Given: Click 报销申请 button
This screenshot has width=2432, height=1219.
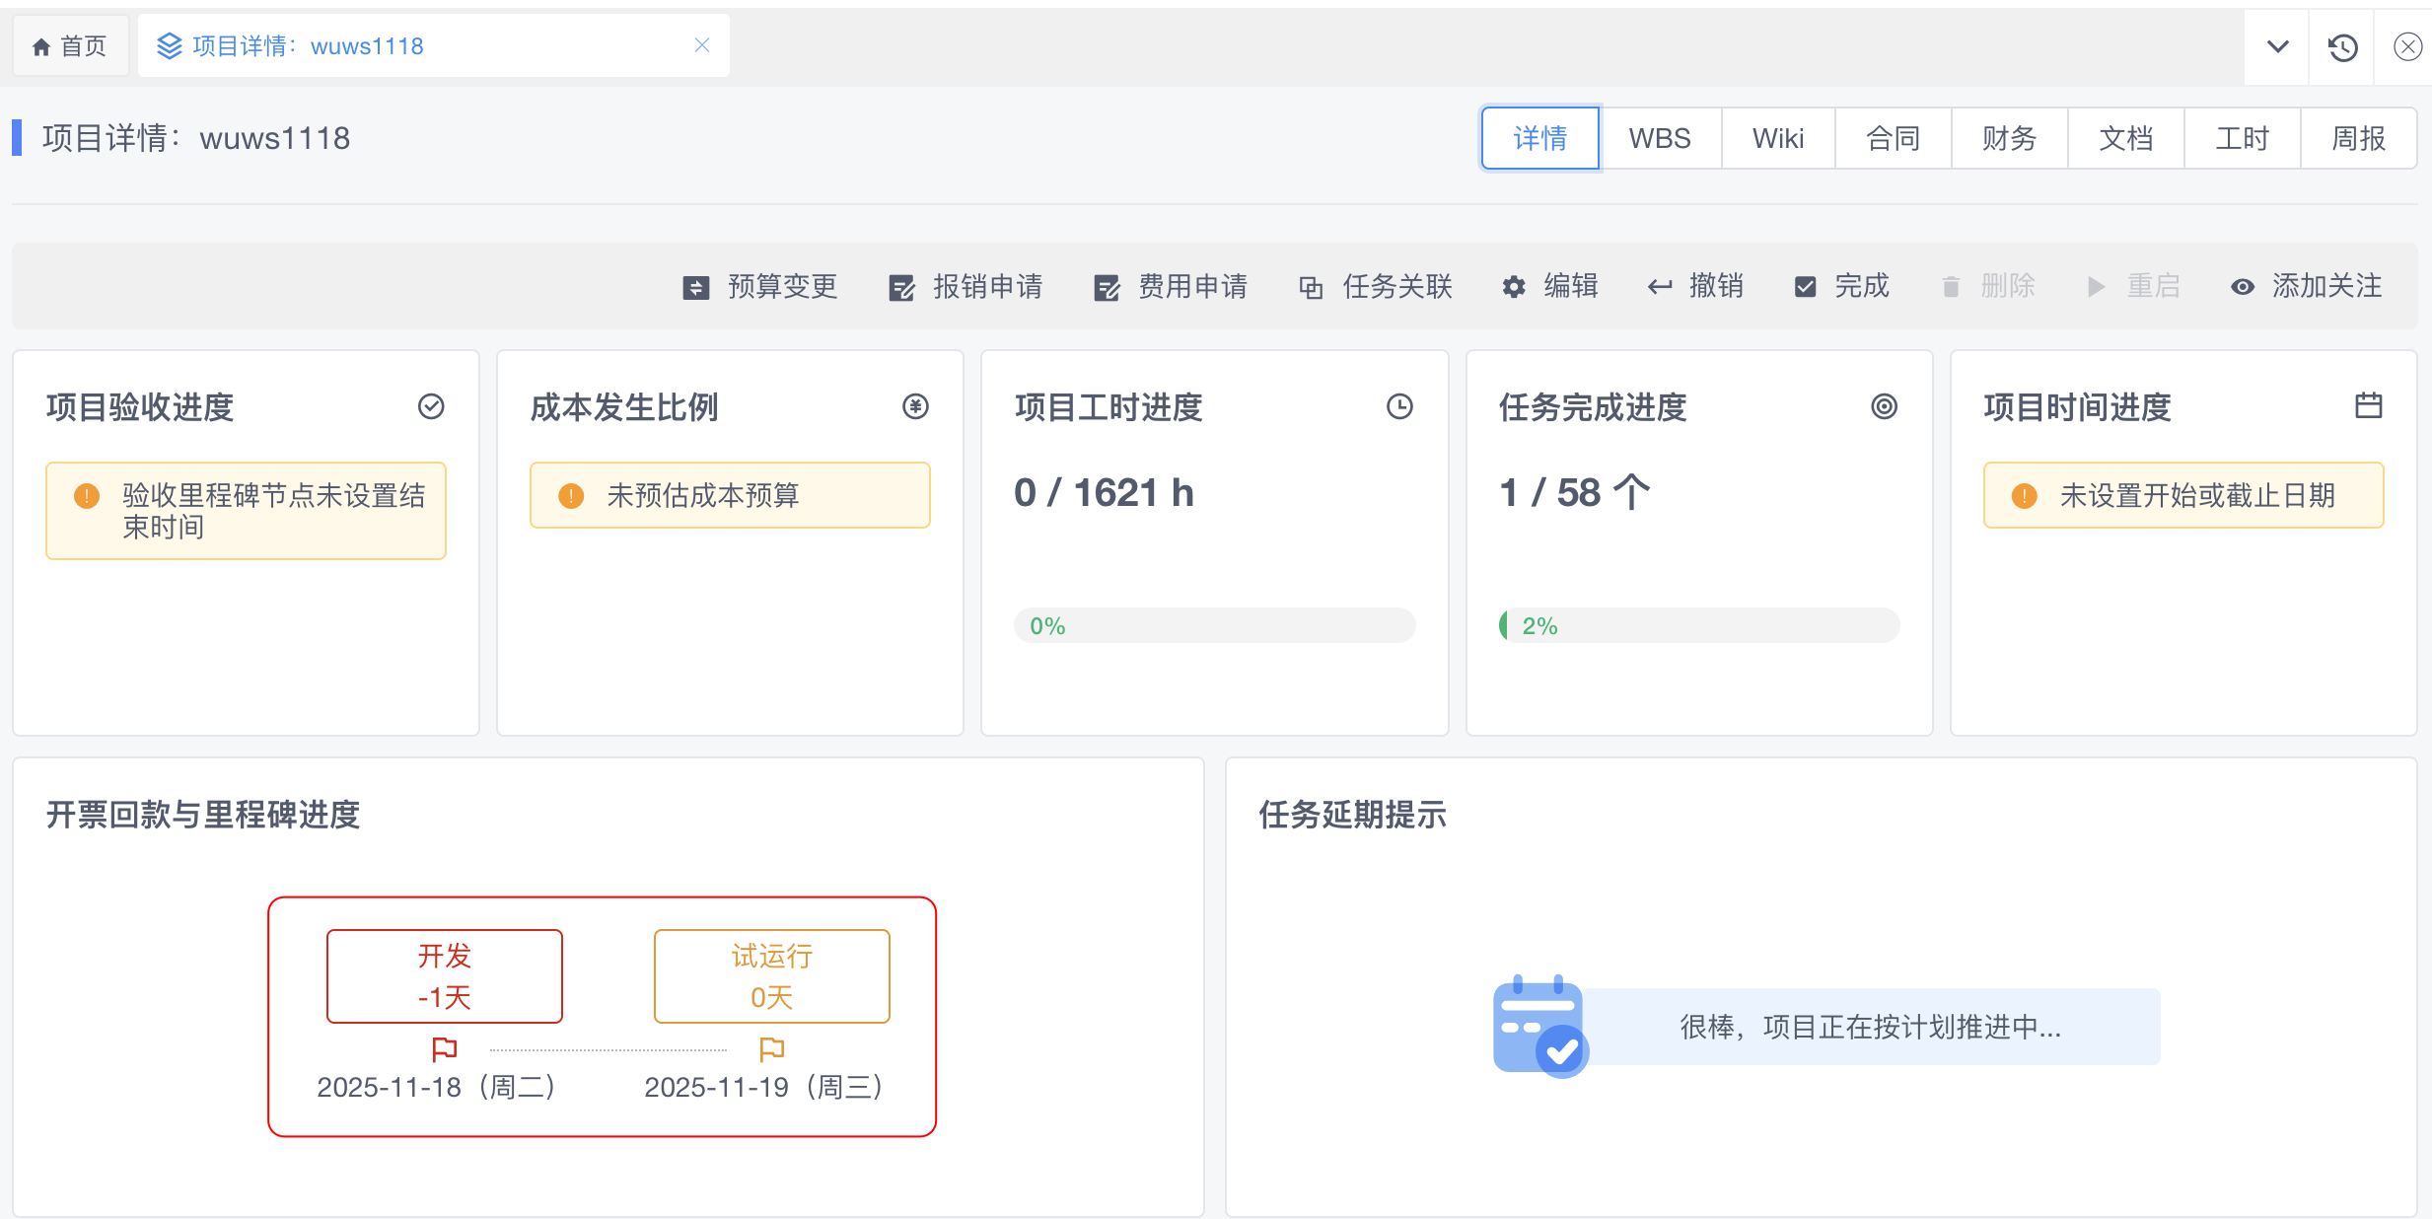Looking at the screenshot, I should pyautogui.click(x=966, y=286).
